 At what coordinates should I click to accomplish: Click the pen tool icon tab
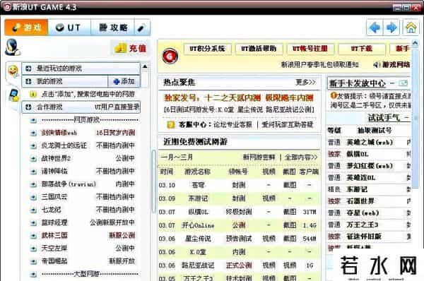pos(142,28)
